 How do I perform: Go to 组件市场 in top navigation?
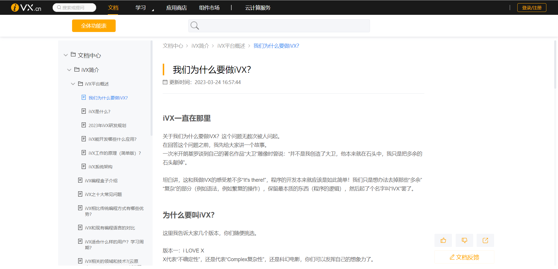pos(209,8)
